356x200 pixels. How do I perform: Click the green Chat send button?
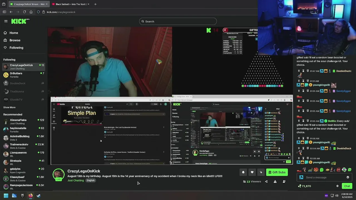pos(347,186)
